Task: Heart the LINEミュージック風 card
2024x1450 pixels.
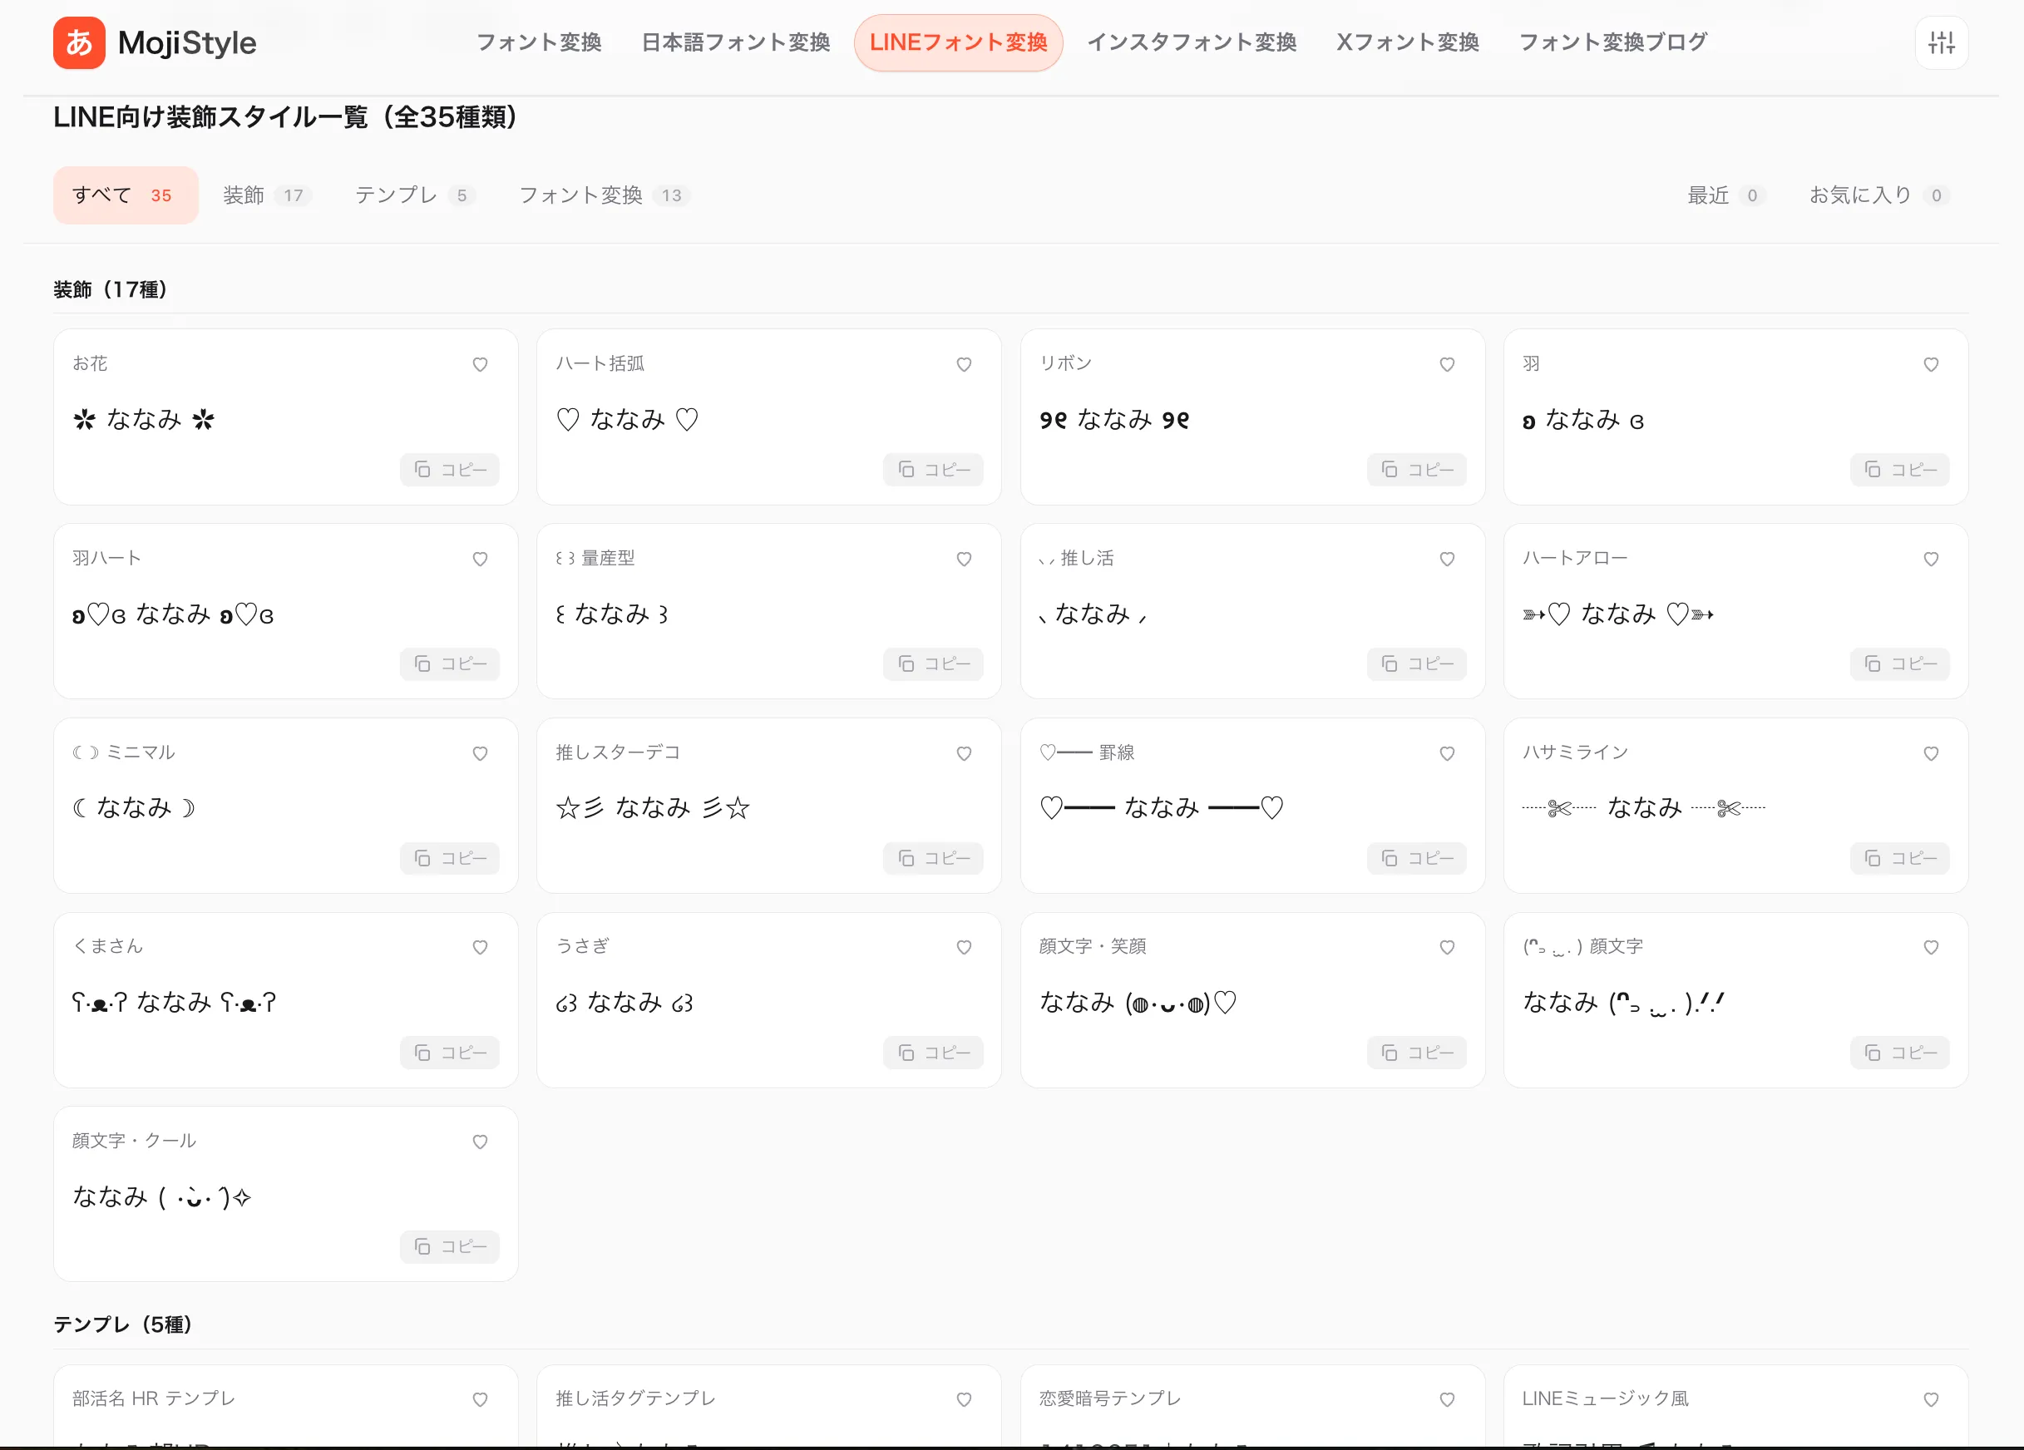Action: click(1931, 1399)
